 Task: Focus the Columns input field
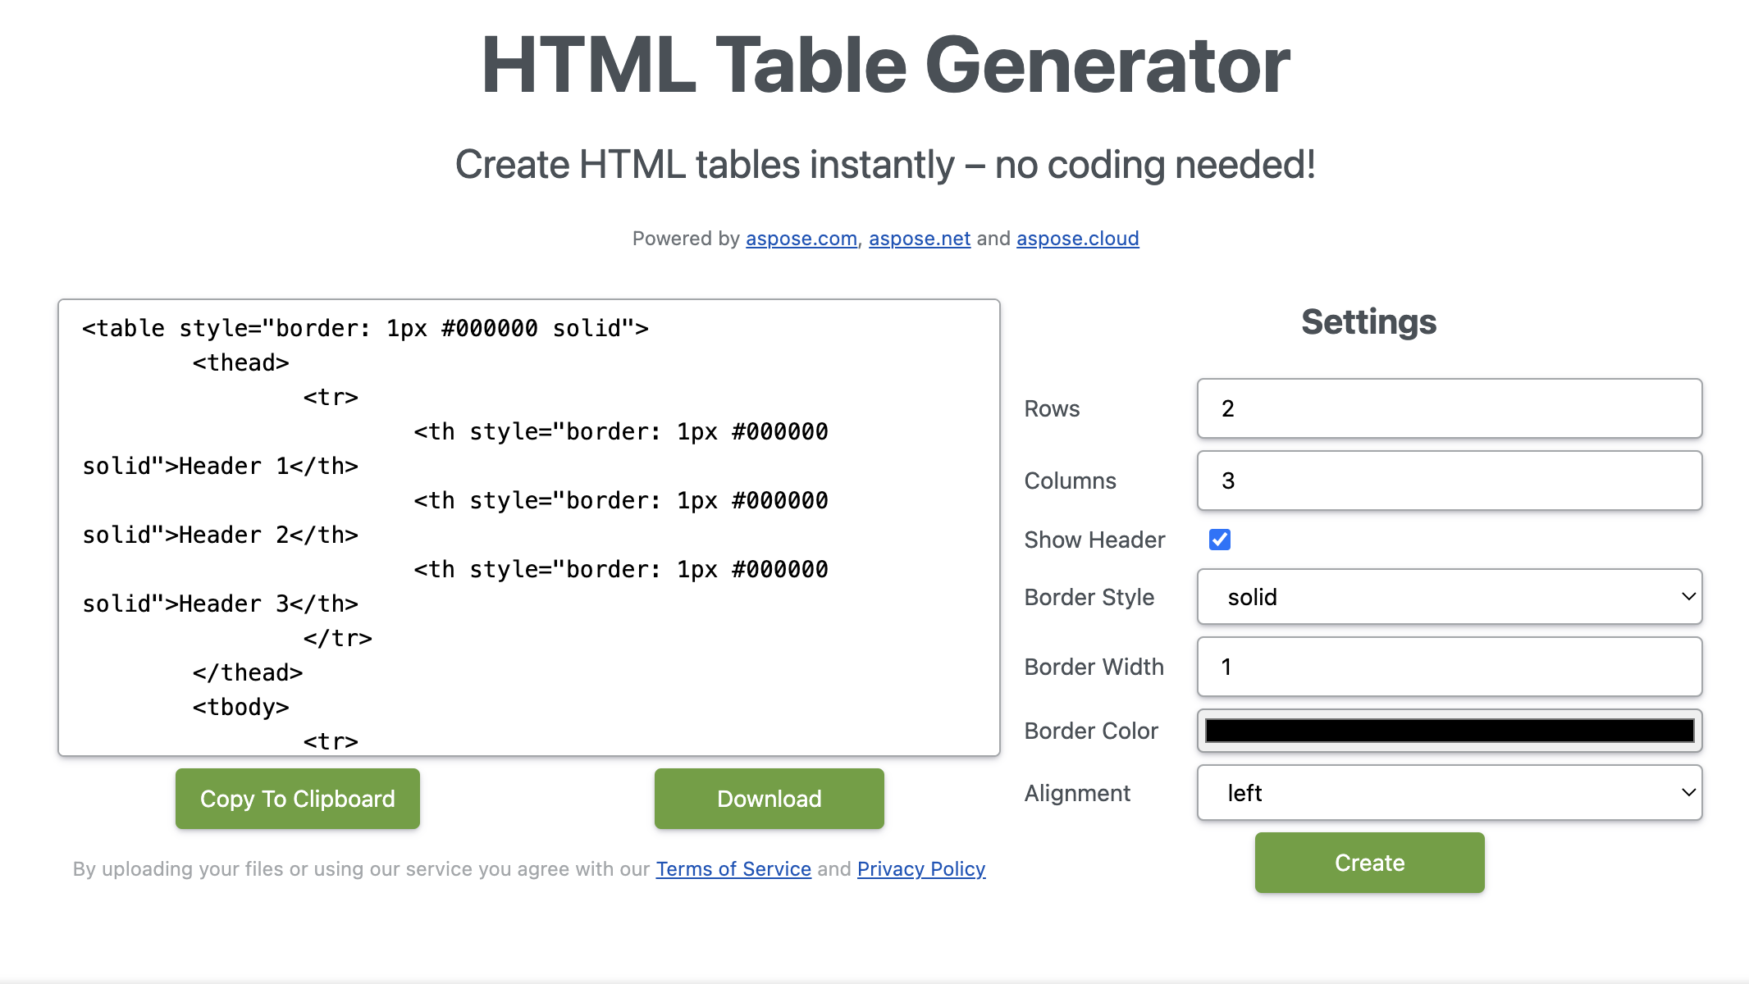[x=1449, y=481]
